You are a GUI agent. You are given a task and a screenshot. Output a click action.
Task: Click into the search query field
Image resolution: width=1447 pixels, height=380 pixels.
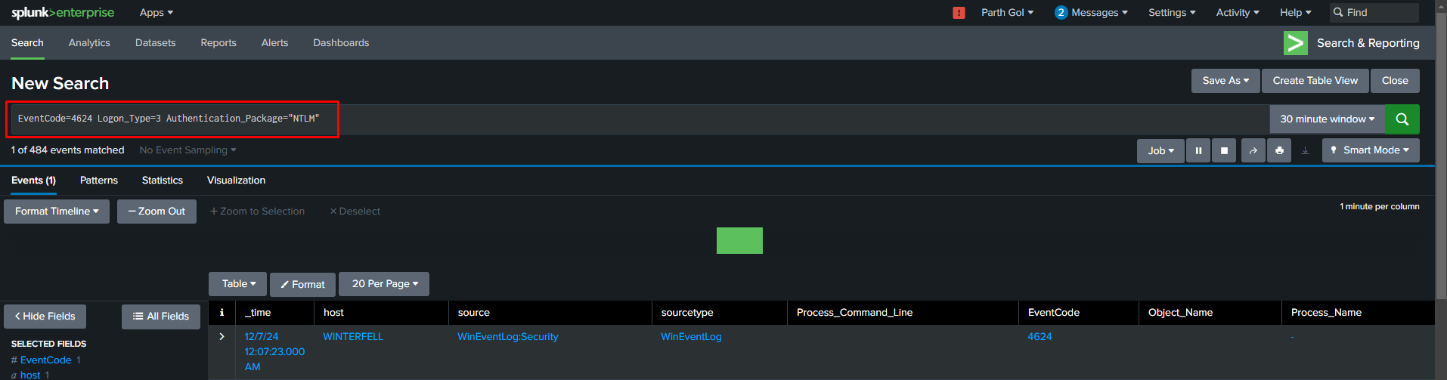coord(640,119)
